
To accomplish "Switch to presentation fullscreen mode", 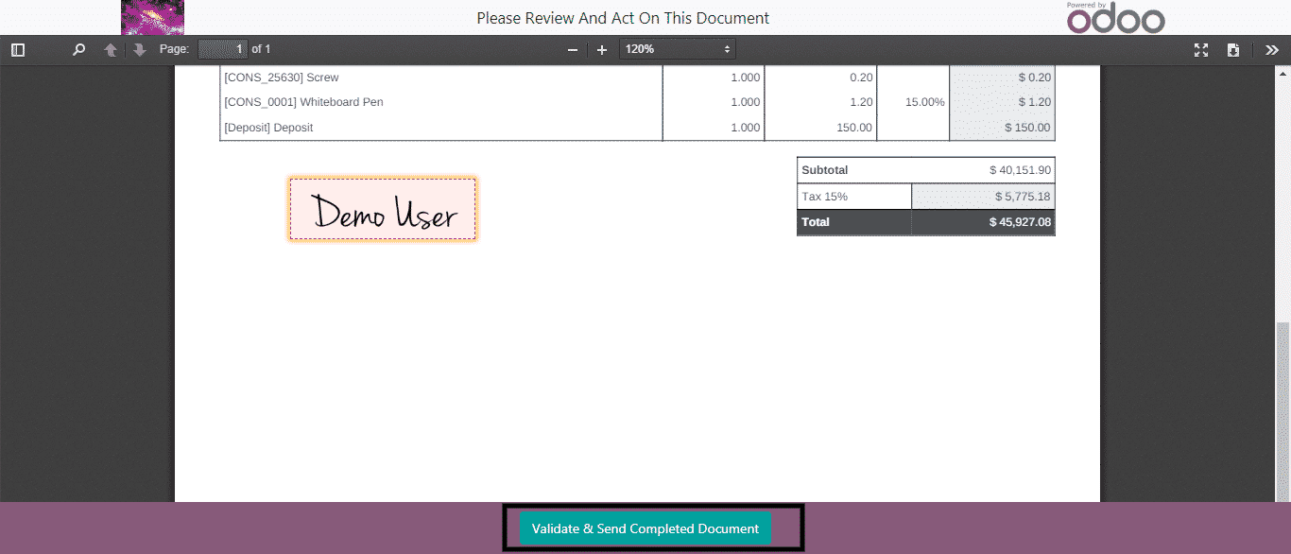I will (1201, 50).
